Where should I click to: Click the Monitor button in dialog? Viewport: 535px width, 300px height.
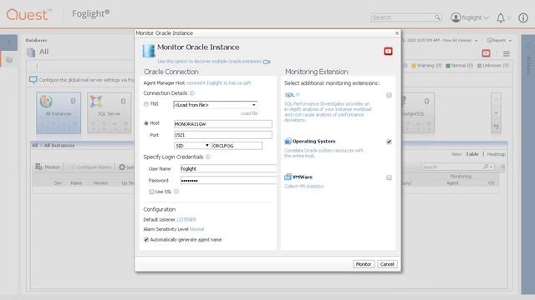(x=364, y=264)
